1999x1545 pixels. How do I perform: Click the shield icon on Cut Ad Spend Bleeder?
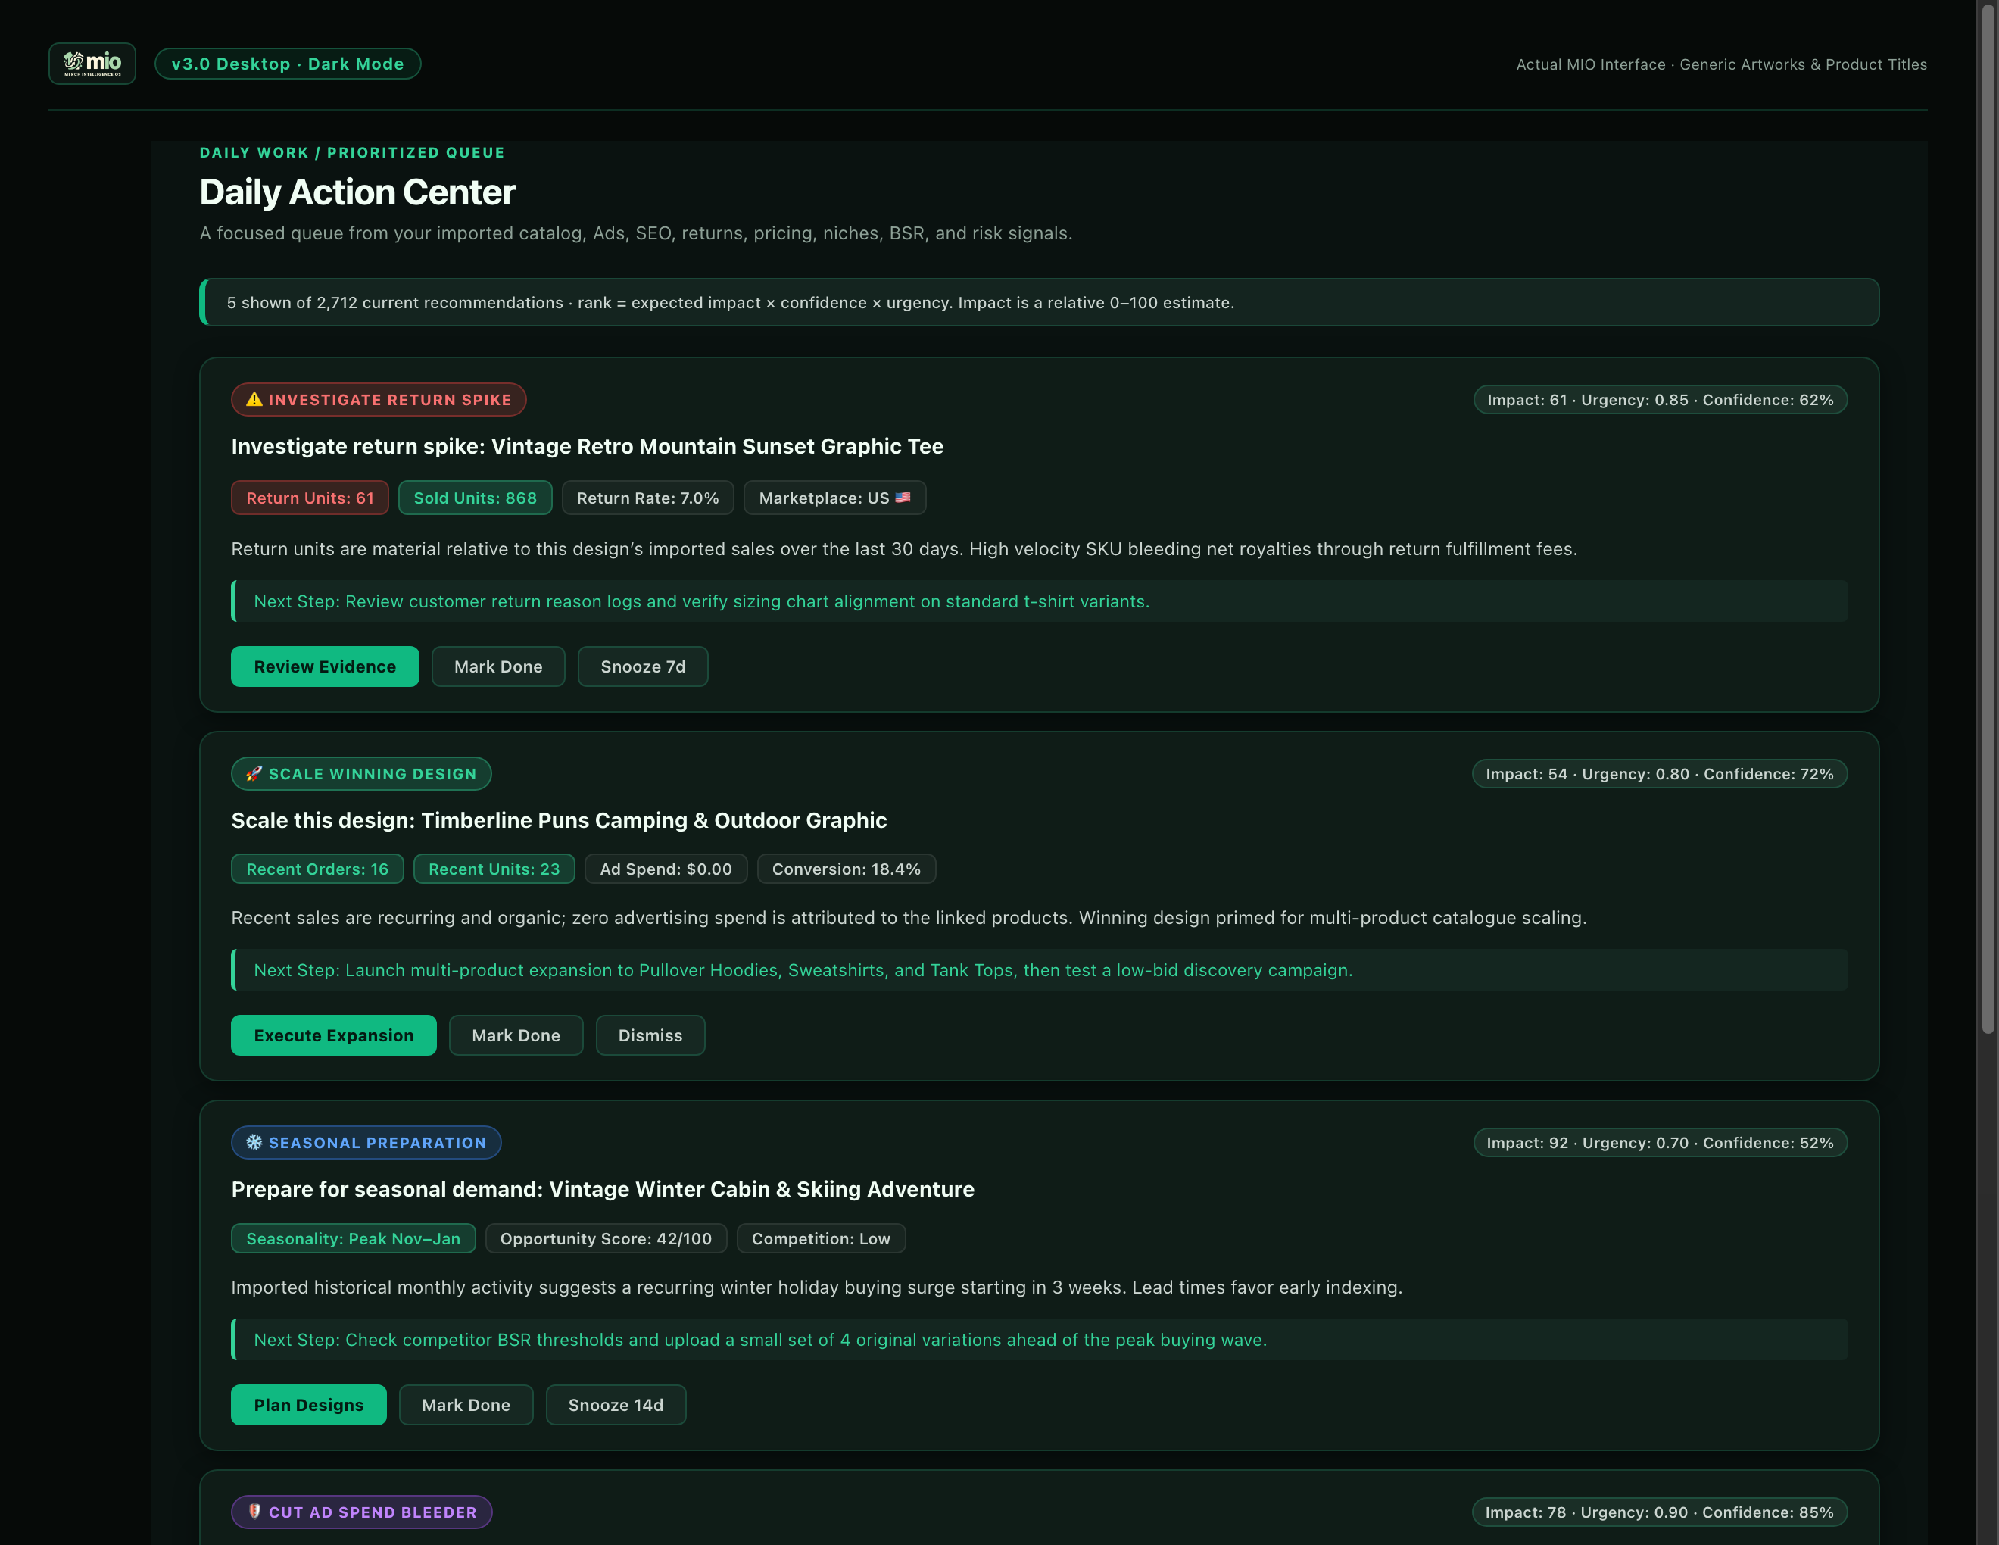(x=254, y=1511)
